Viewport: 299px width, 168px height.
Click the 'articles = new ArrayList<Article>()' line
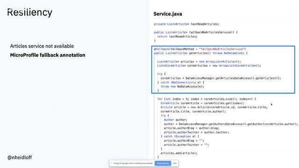coord(199,62)
